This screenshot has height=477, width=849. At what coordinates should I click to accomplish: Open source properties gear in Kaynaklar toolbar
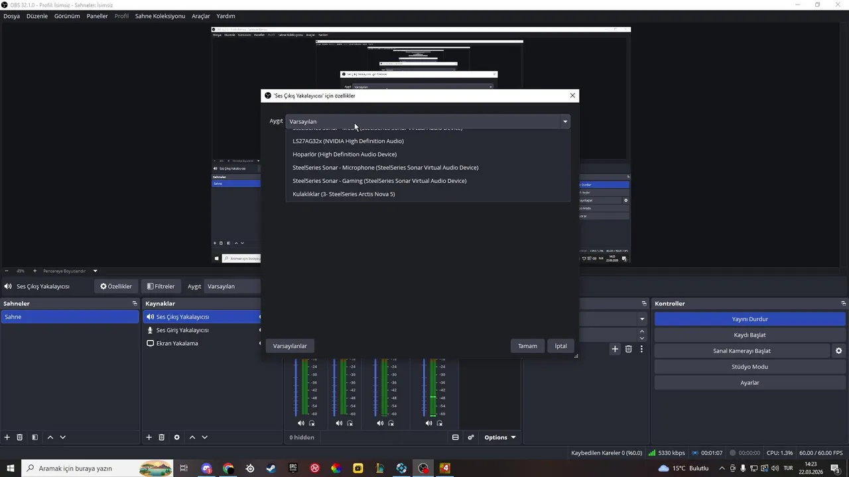tap(176, 437)
